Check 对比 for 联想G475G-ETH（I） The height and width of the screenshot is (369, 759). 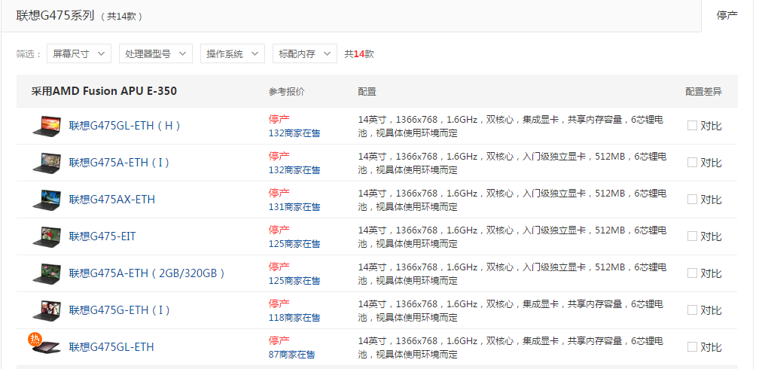(692, 310)
